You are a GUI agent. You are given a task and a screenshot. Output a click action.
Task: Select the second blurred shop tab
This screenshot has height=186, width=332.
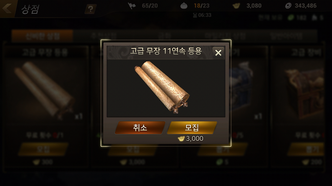point(104,36)
